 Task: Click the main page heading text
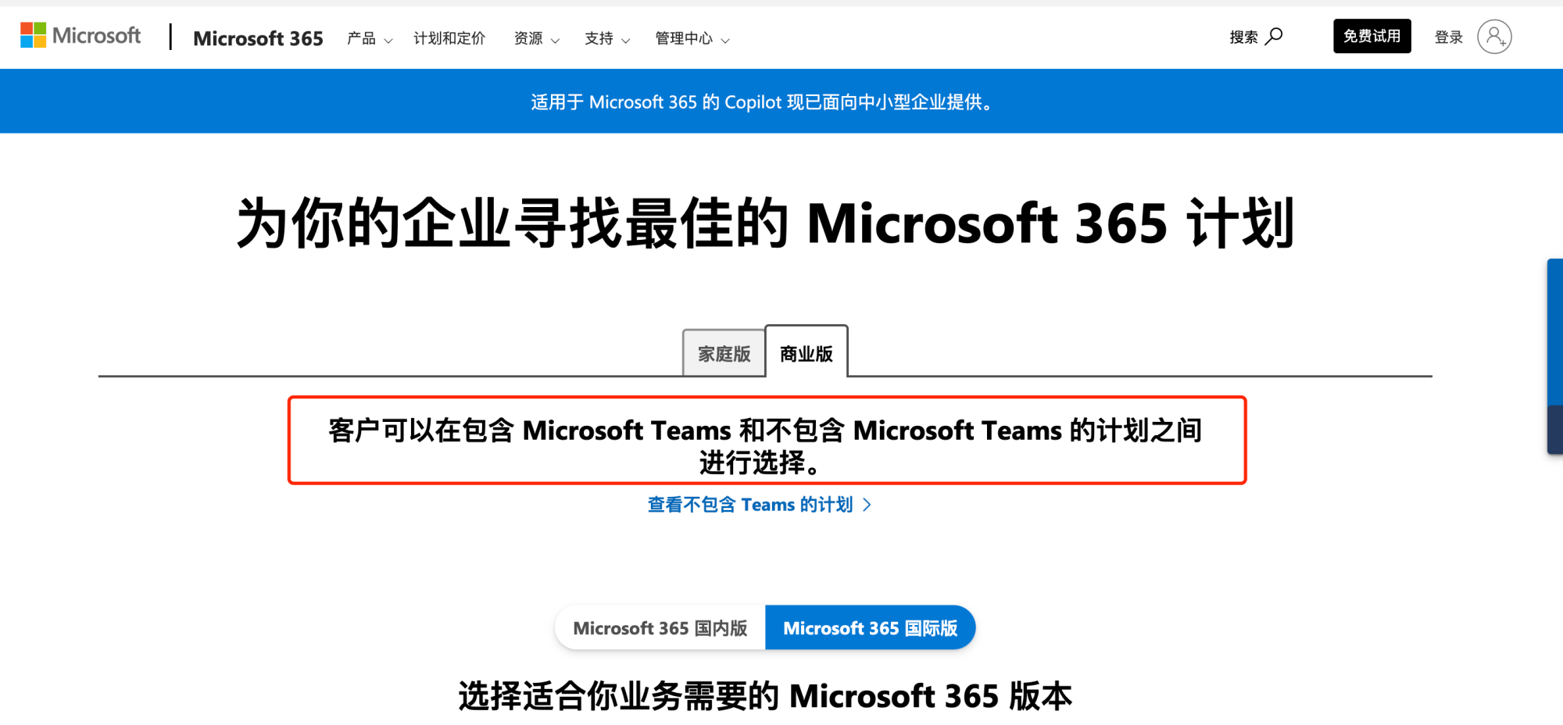click(x=766, y=223)
